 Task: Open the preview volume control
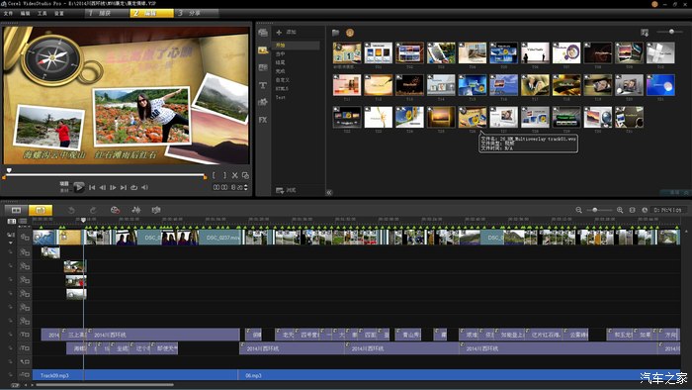[144, 188]
